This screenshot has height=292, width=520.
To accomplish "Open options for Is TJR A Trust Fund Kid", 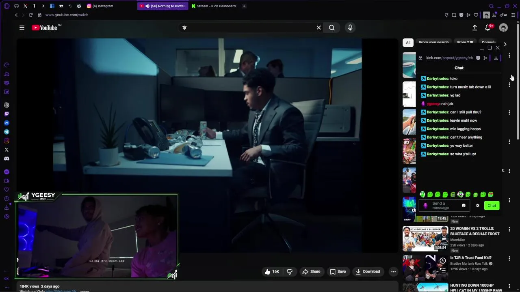I will click(509, 258).
